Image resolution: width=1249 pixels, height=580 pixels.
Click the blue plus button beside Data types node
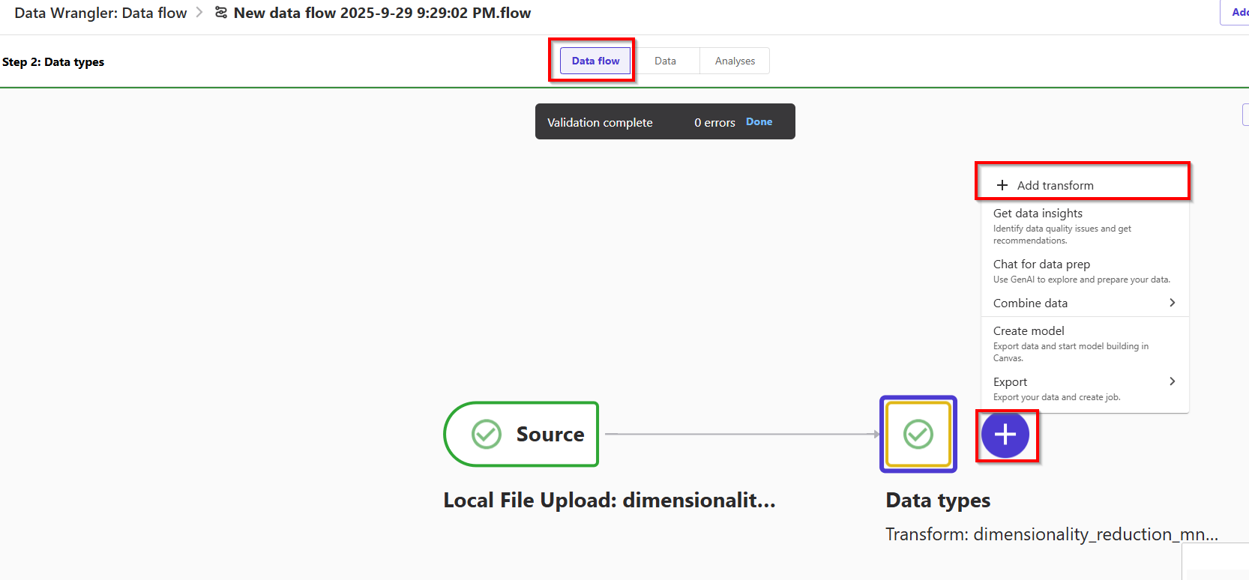[1005, 435]
